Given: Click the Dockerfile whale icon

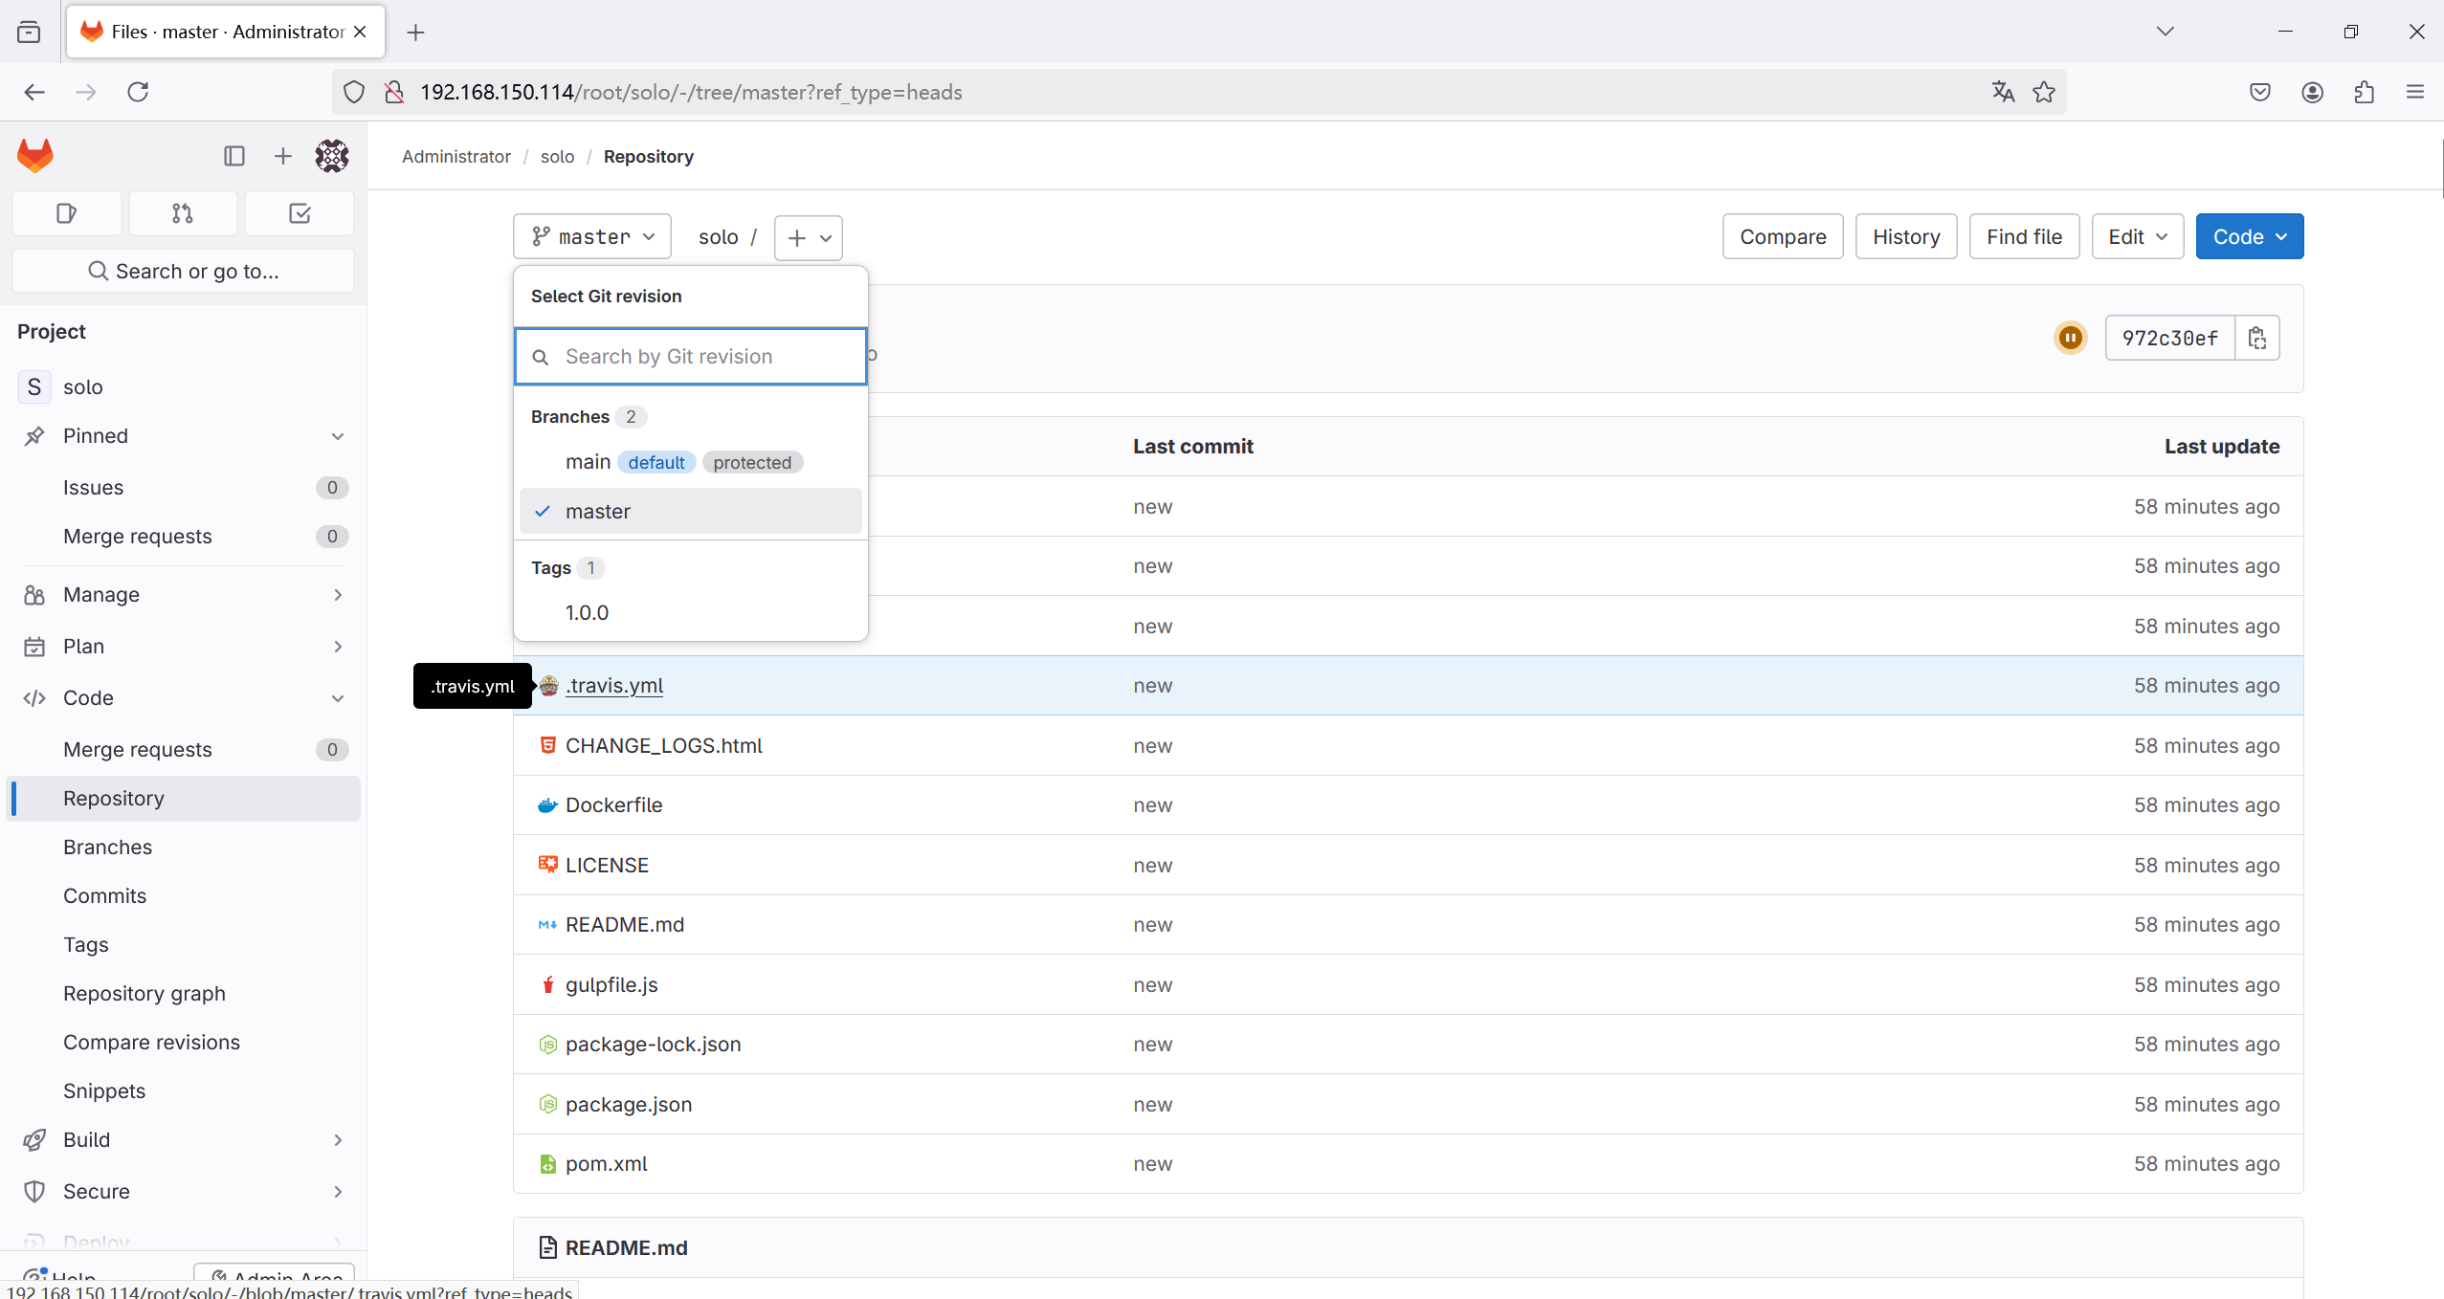Looking at the screenshot, I should [547, 805].
